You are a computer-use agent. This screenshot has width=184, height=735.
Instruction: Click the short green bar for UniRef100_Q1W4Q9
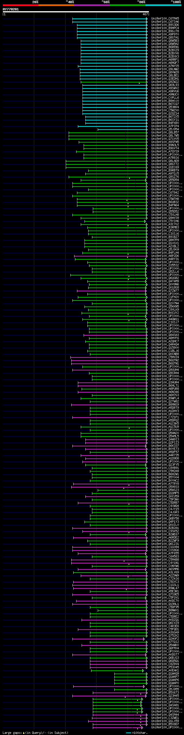(131, 674)
